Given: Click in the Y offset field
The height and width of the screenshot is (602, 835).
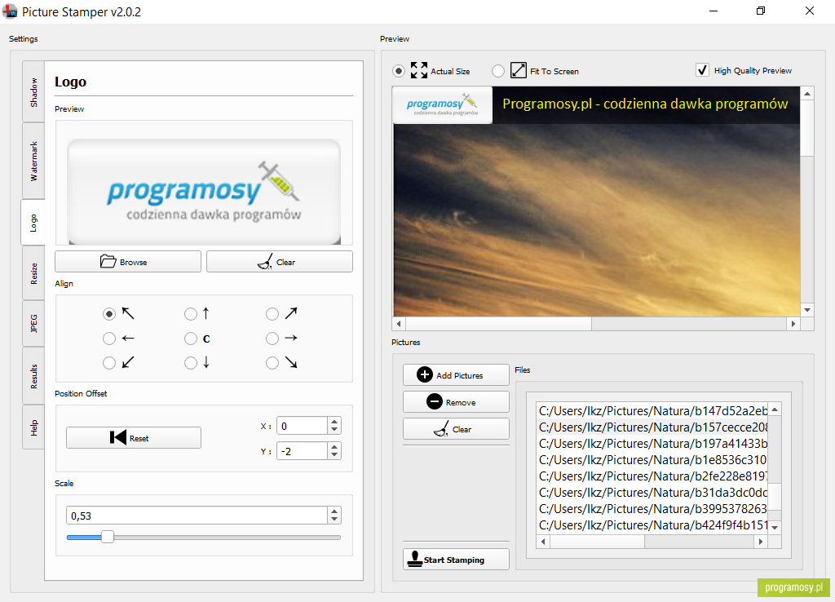Looking at the screenshot, I should tap(302, 451).
